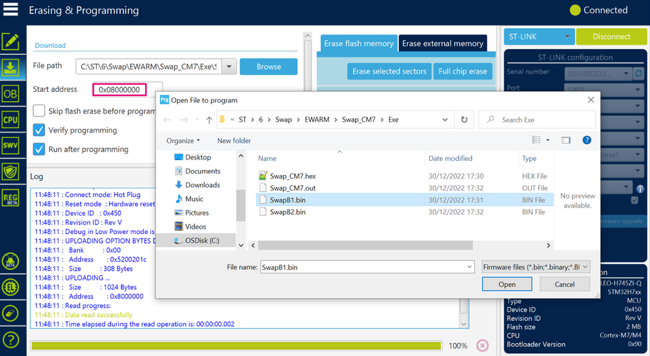Open the beta bug icon panel
The width and height of the screenshot is (650, 356).
click(x=10, y=262)
